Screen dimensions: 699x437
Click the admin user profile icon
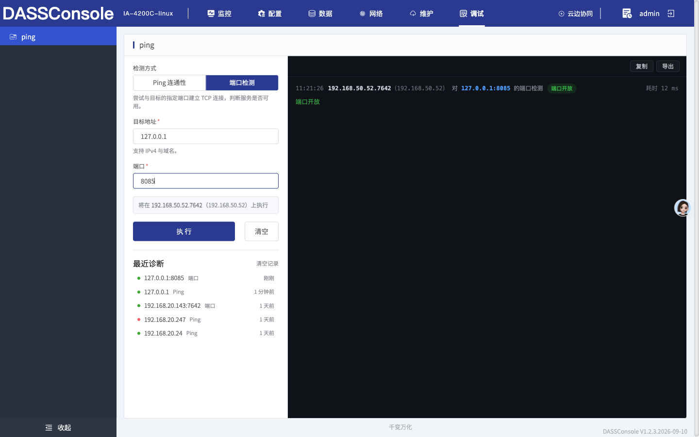tap(627, 14)
